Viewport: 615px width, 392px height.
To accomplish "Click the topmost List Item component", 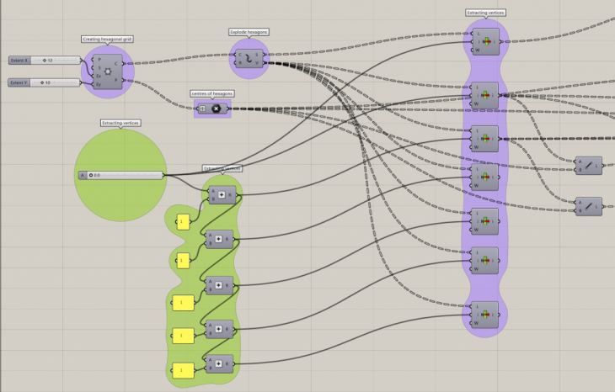I will click(x=487, y=40).
